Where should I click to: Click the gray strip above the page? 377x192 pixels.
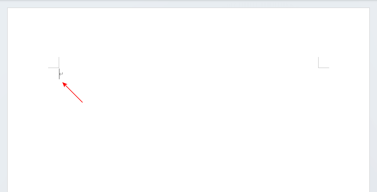188,4
